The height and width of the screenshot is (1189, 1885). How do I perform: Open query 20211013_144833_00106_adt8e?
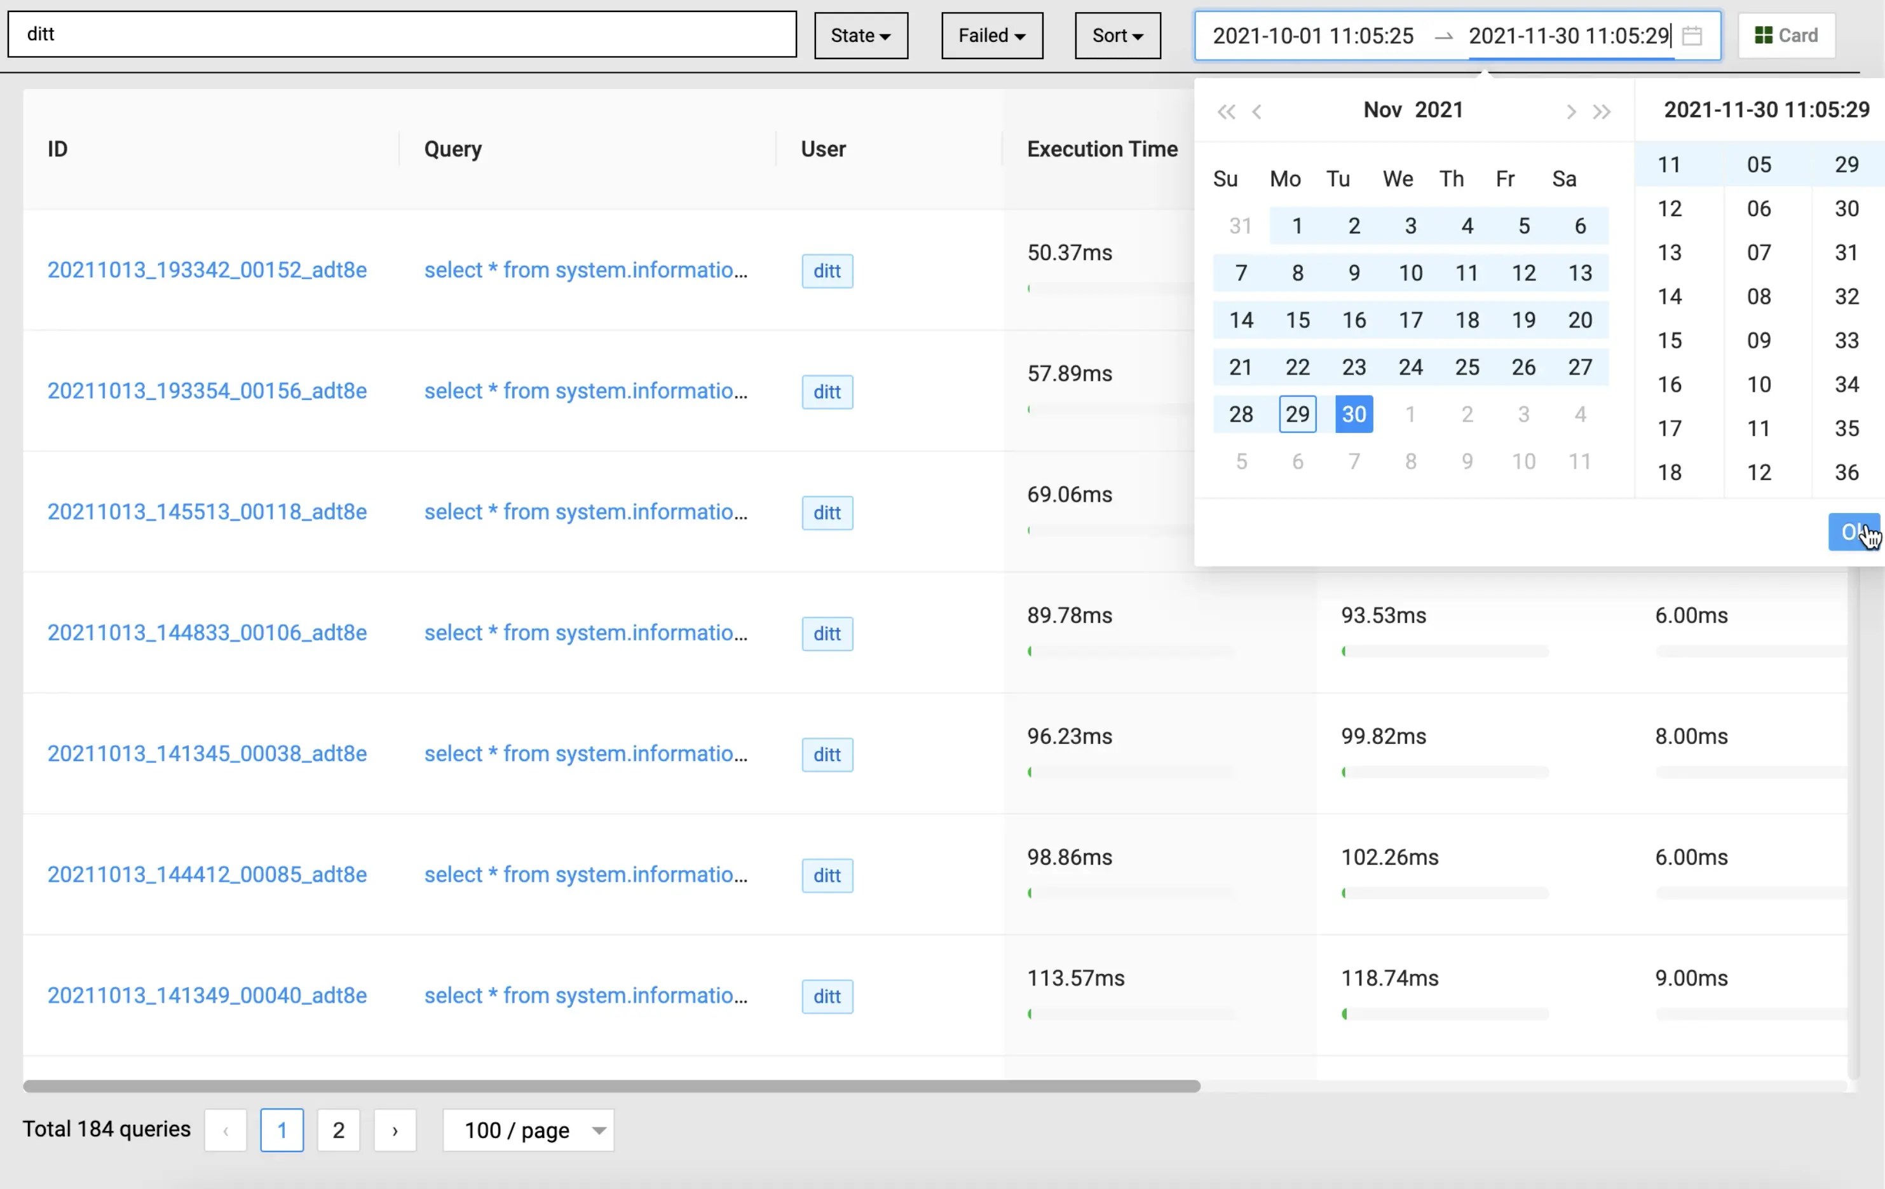tap(207, 632)
